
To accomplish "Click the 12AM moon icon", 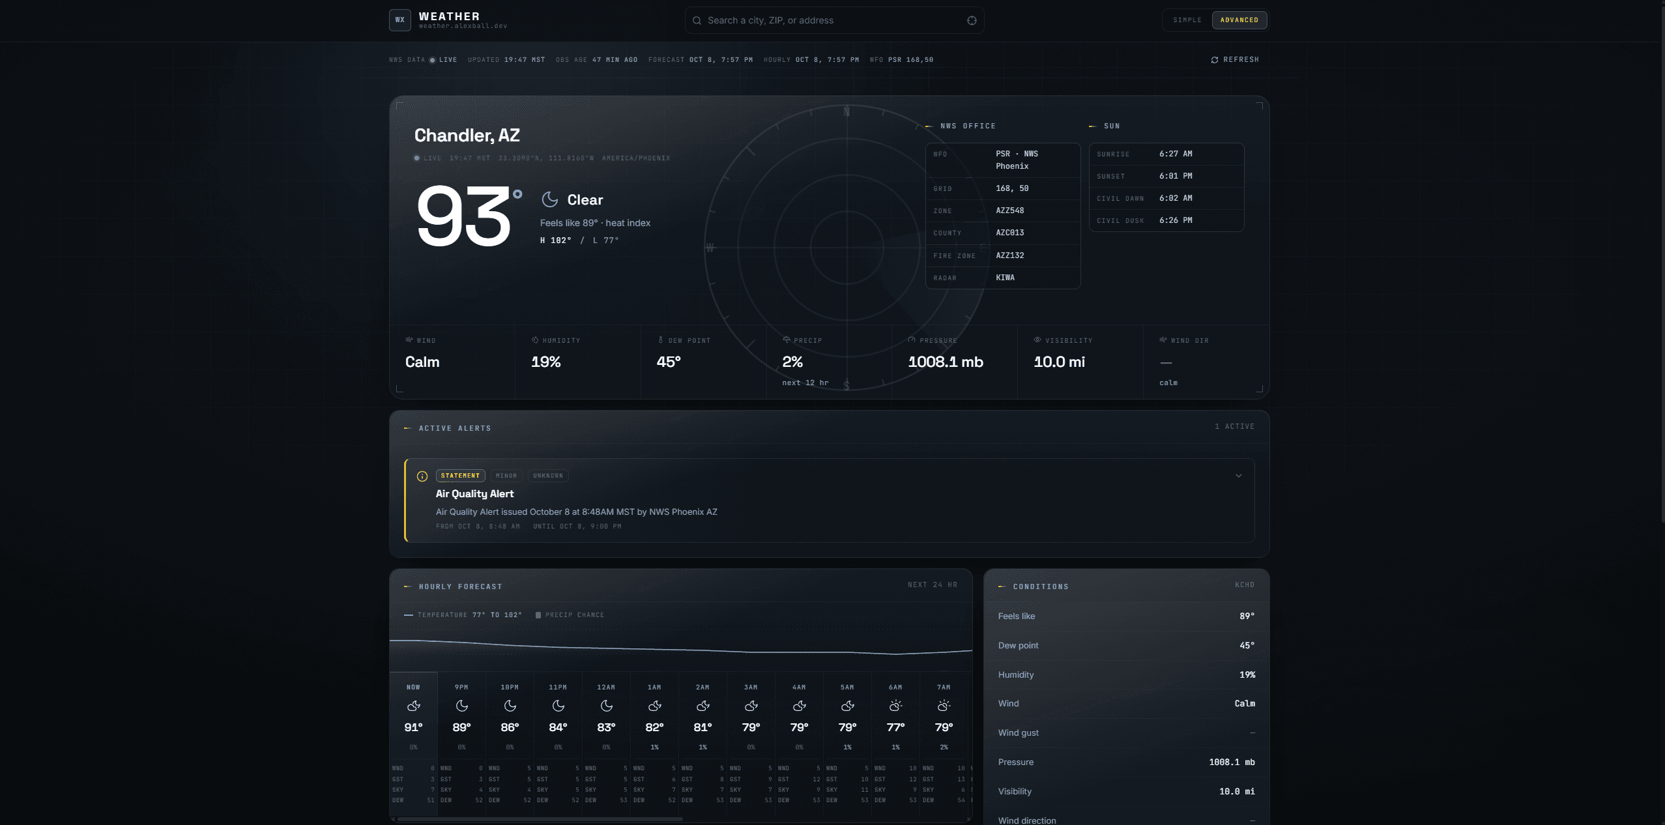I will click(x=607, y=706).
